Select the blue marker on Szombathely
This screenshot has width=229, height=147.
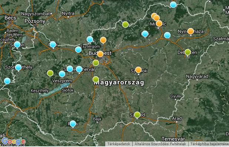pyautogui.click(x=19, y=67)
